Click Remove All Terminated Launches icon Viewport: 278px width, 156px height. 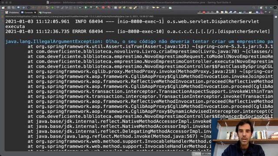pos(212,13)
